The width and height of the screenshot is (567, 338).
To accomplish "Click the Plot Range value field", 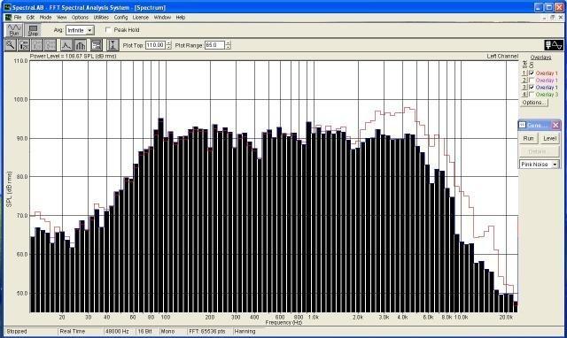I will coord(214,45).
